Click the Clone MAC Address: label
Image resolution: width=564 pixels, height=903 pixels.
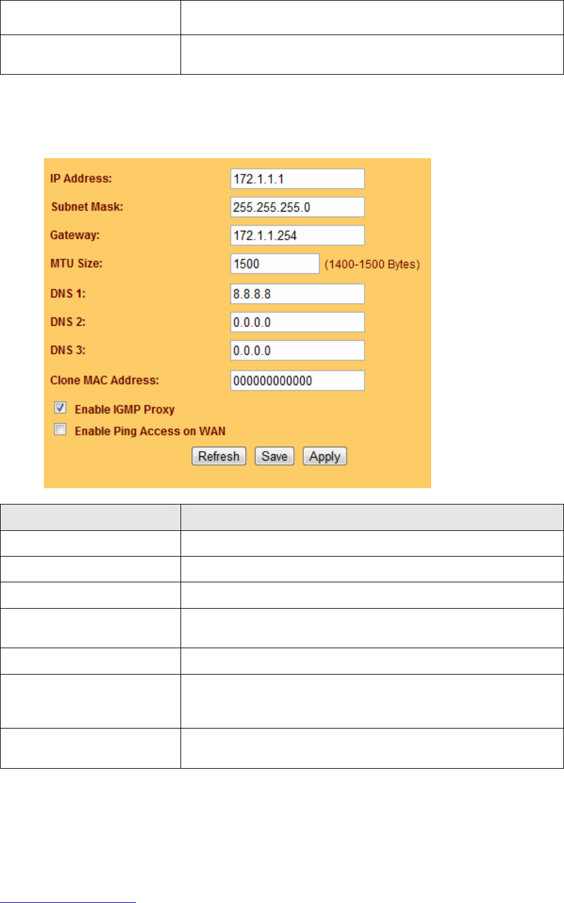point(105,380)
